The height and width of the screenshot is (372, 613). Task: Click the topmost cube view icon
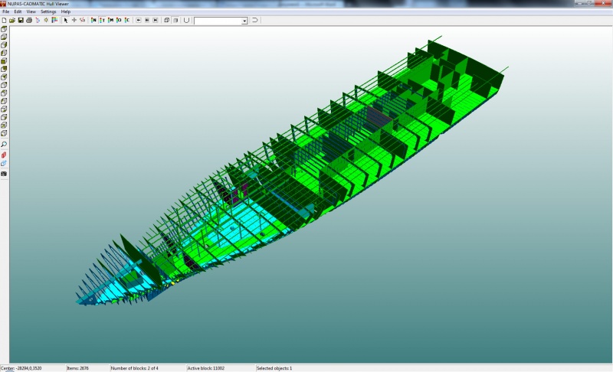pyautogui.click(x=4, y=29)
